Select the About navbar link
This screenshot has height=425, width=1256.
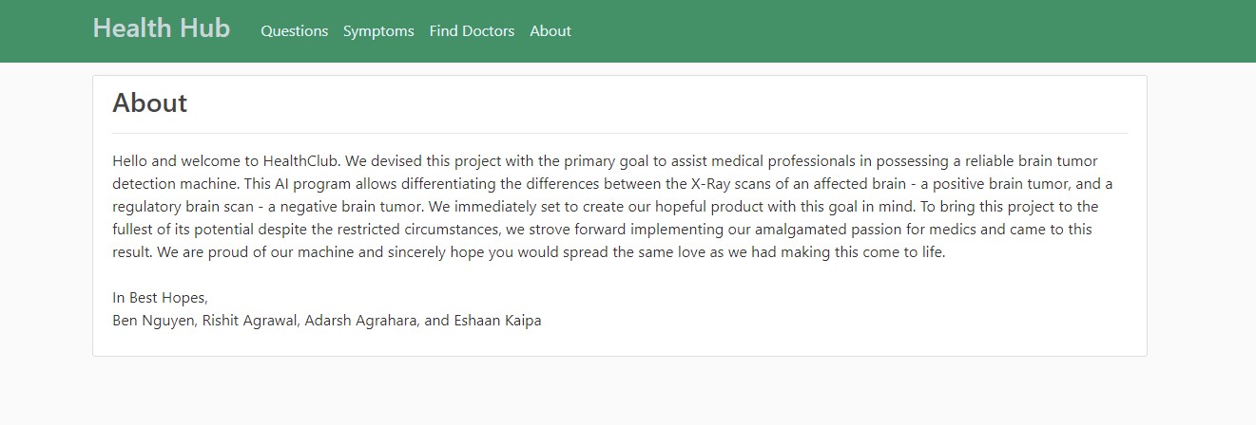coord(551,31)
